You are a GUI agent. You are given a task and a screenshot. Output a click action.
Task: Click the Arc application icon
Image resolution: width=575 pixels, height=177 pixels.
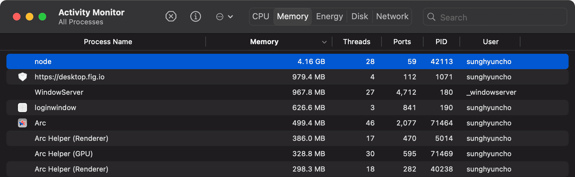22,123
